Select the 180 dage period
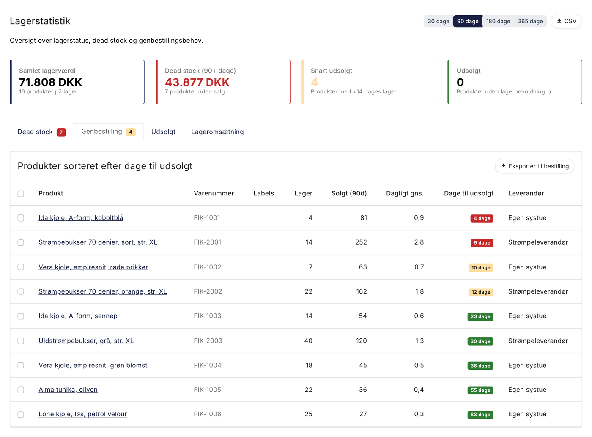The image size is (592, 437). click(498, 21)
